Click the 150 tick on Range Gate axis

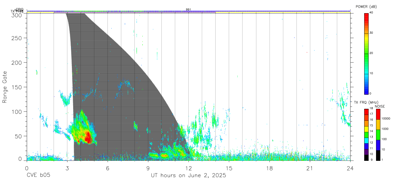click(17, 87)
